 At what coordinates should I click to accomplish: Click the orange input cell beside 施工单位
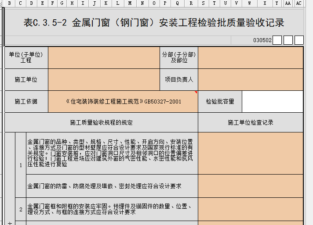coord(104,80)
